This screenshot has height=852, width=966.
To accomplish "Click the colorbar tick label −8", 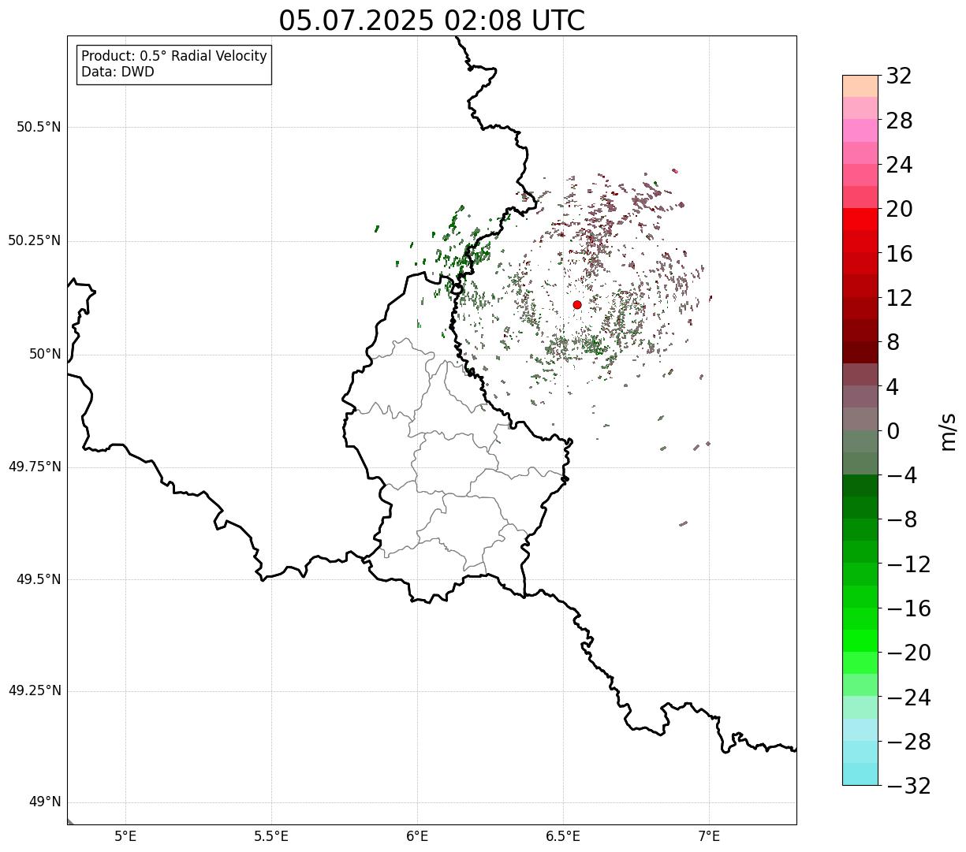I will pyautogui.click(x=901, y=520).
